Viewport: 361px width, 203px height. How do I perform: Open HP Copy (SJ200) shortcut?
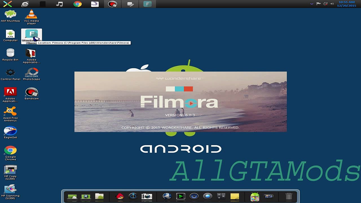tap(10, 173)
